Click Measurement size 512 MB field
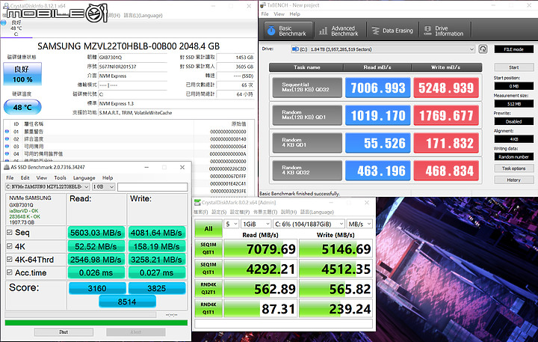 (x=513, y=104)
